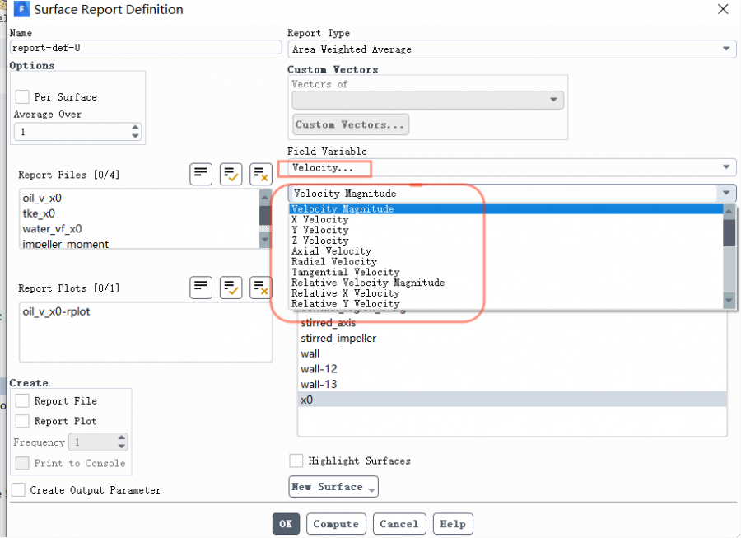Increase the Average Over spinner value
Image resolution: width=741 pixels, height=538 pixels.
point(135,128)
